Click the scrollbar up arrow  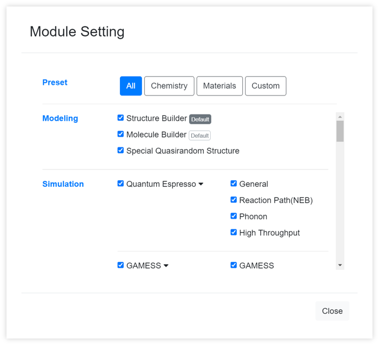click(340, 116)
